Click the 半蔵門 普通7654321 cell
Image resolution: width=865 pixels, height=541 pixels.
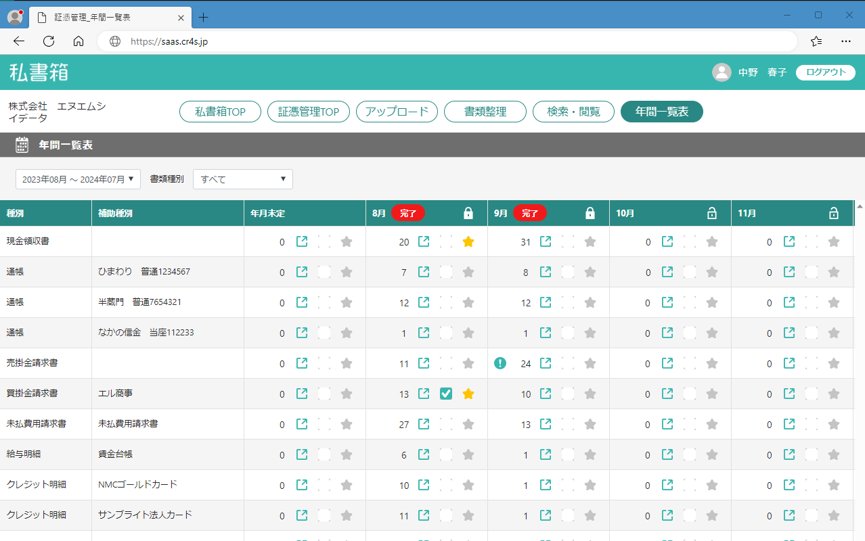click(167, 302)
